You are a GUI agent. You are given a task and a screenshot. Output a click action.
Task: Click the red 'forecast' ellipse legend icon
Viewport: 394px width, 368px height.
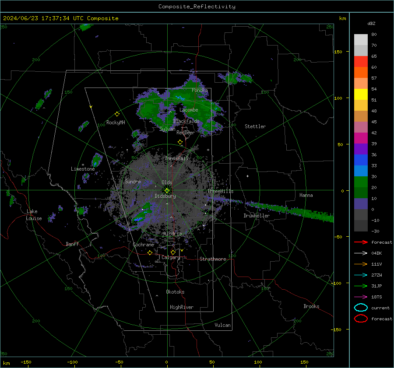click(361, 319)
